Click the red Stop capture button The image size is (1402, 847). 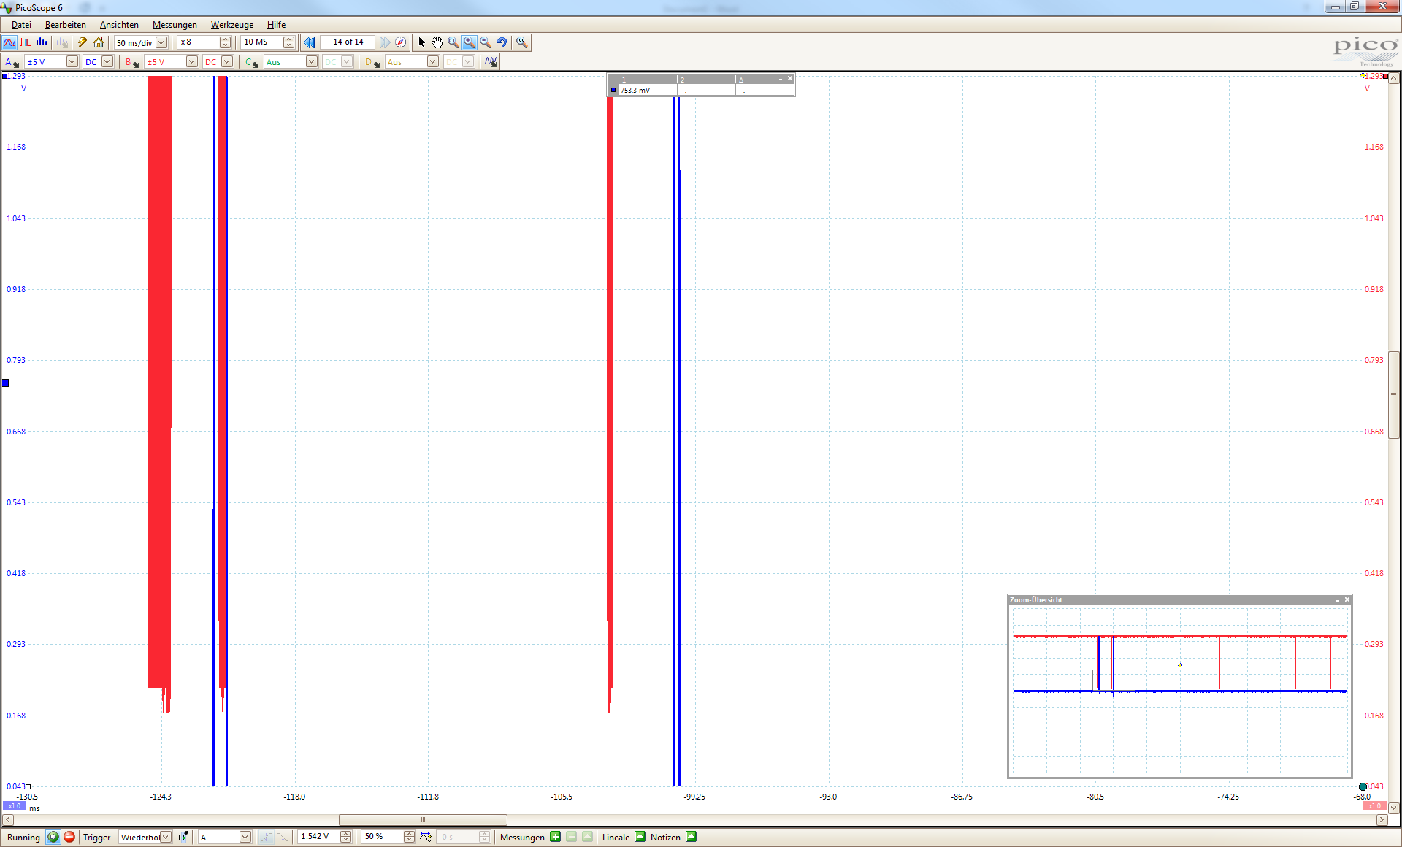pos(69,837)
